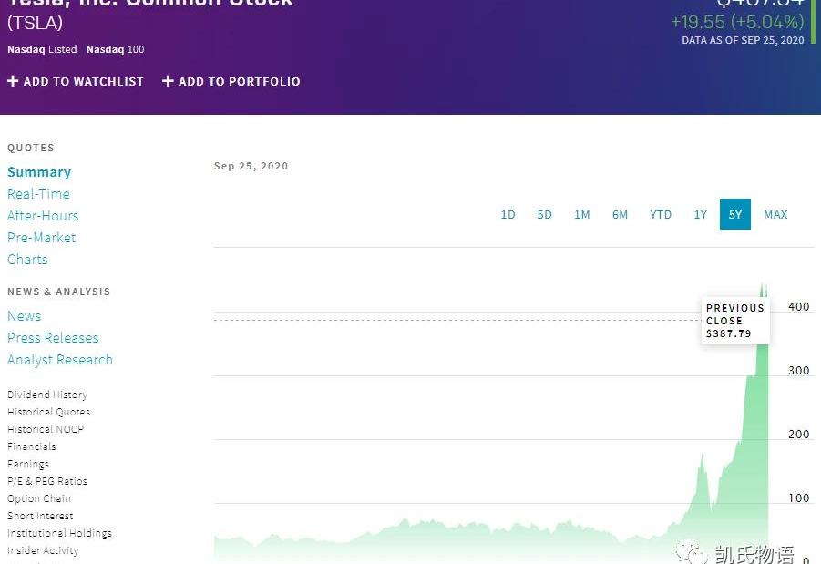Open Charts in the sidebar
Image resolution: width=821 pixels, height=564 pixels.
click(x=27, y=260)
